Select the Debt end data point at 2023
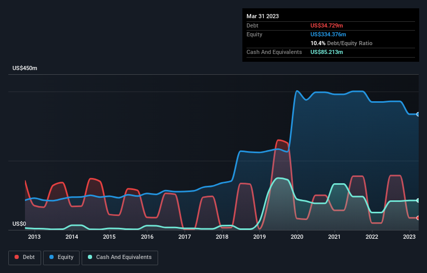 [418, 218]
